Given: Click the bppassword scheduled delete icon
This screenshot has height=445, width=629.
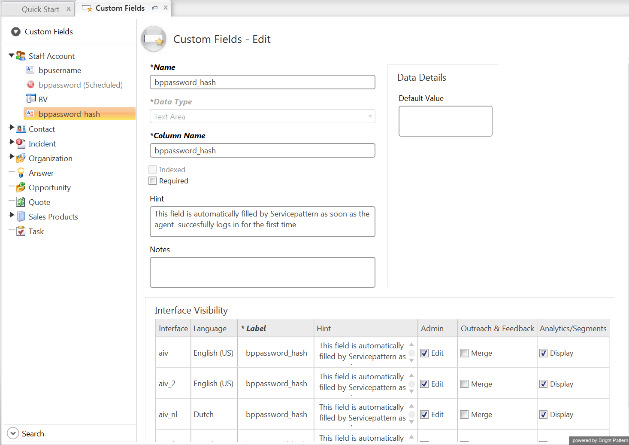Looking at the screenshot, I should tap(30, 84).
